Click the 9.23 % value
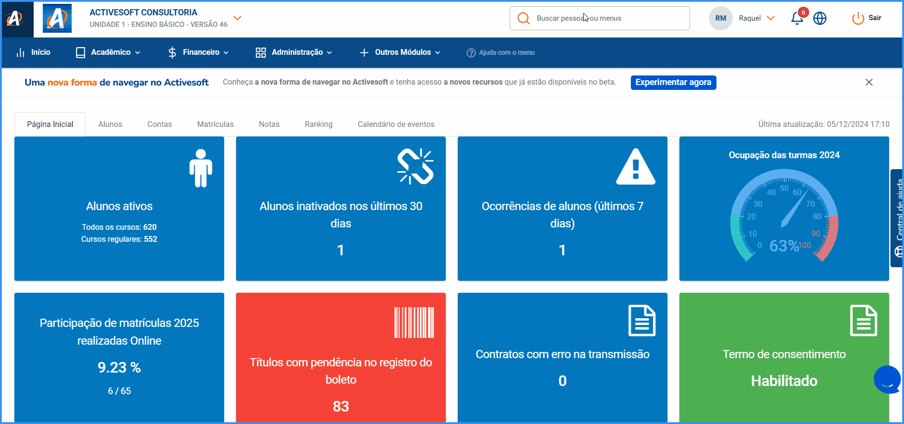The image size is (904, 424). (x=119, y=368)
